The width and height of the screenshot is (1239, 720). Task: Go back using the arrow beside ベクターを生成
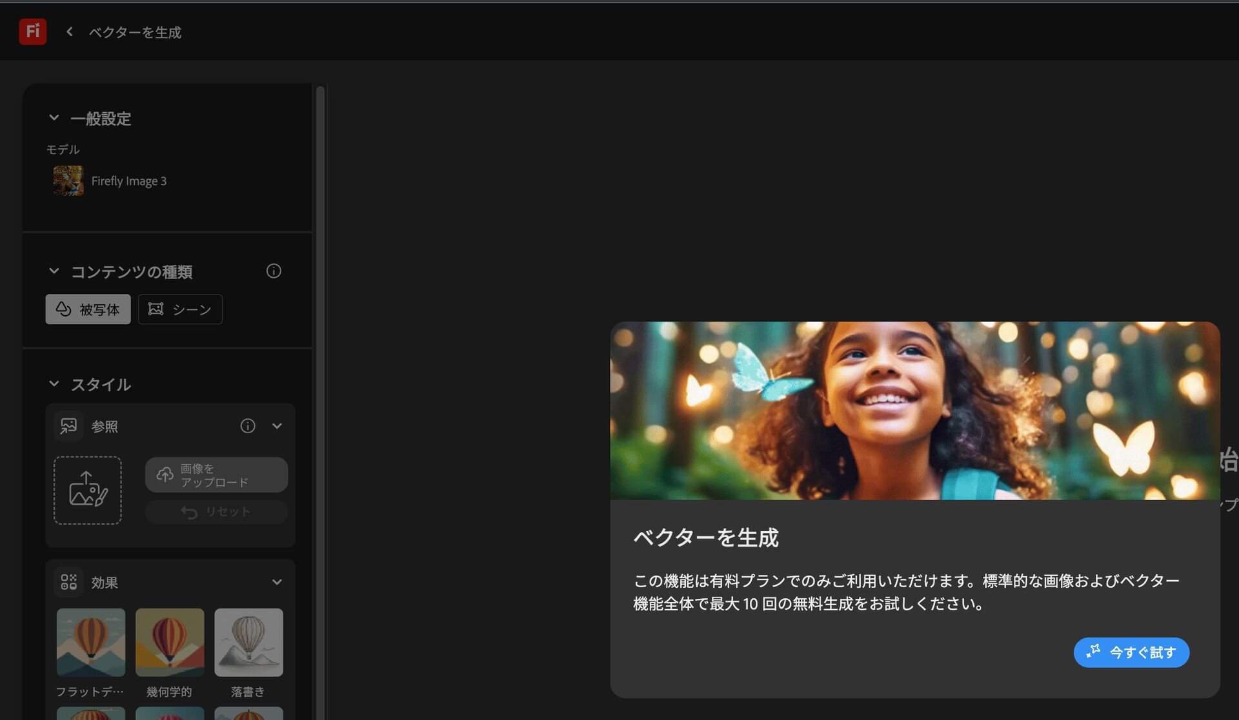click(69, 32)
